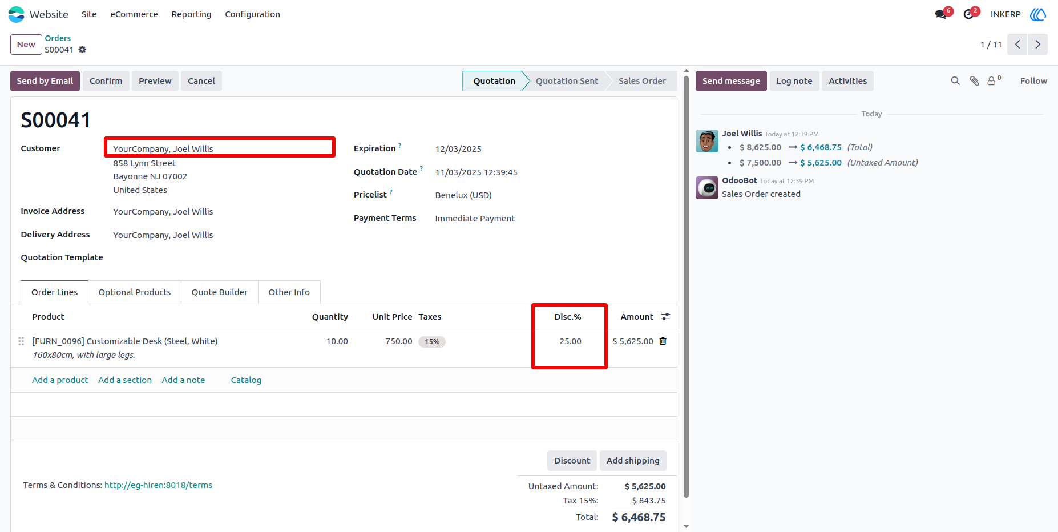The height and width of the screenshot is (532, 1058).
Task: Go to next record with right arrow
Action: [1037, 45]
